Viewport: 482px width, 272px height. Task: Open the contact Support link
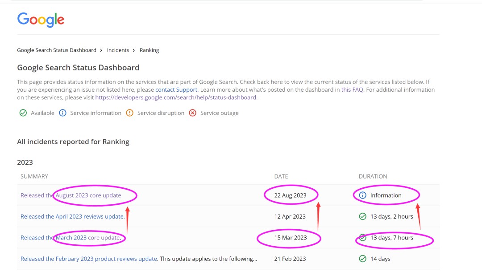pyautogui.click(x=176, y=89)
